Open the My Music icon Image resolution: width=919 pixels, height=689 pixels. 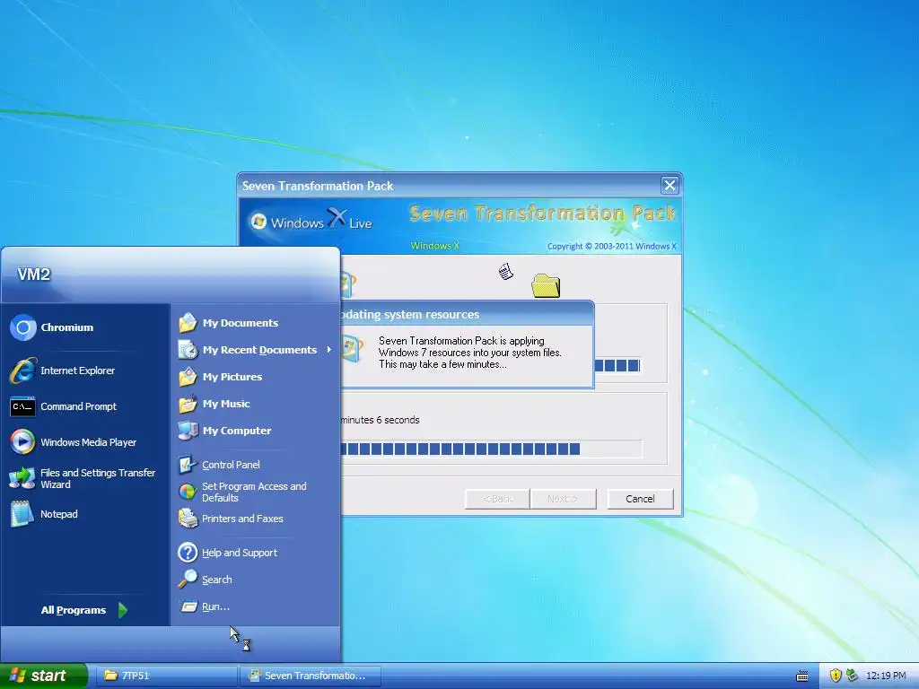pyautogui.click(x=188, y=404)
